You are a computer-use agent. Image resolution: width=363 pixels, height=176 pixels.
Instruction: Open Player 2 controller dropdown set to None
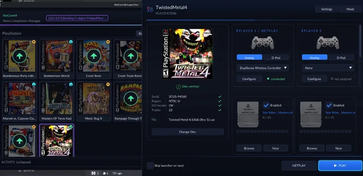(x=328, y=68)
